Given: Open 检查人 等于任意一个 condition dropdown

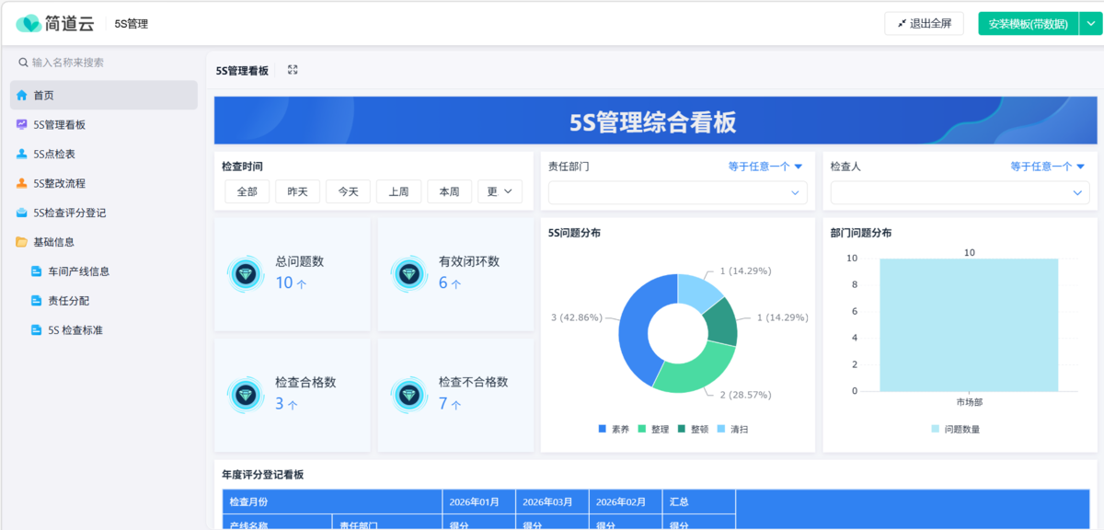Looking at the screenshot, I should pos(1048,167).
